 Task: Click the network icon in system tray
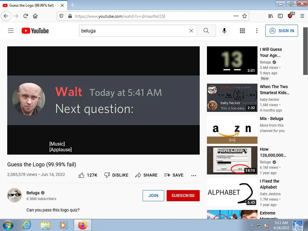click(259, 226)
